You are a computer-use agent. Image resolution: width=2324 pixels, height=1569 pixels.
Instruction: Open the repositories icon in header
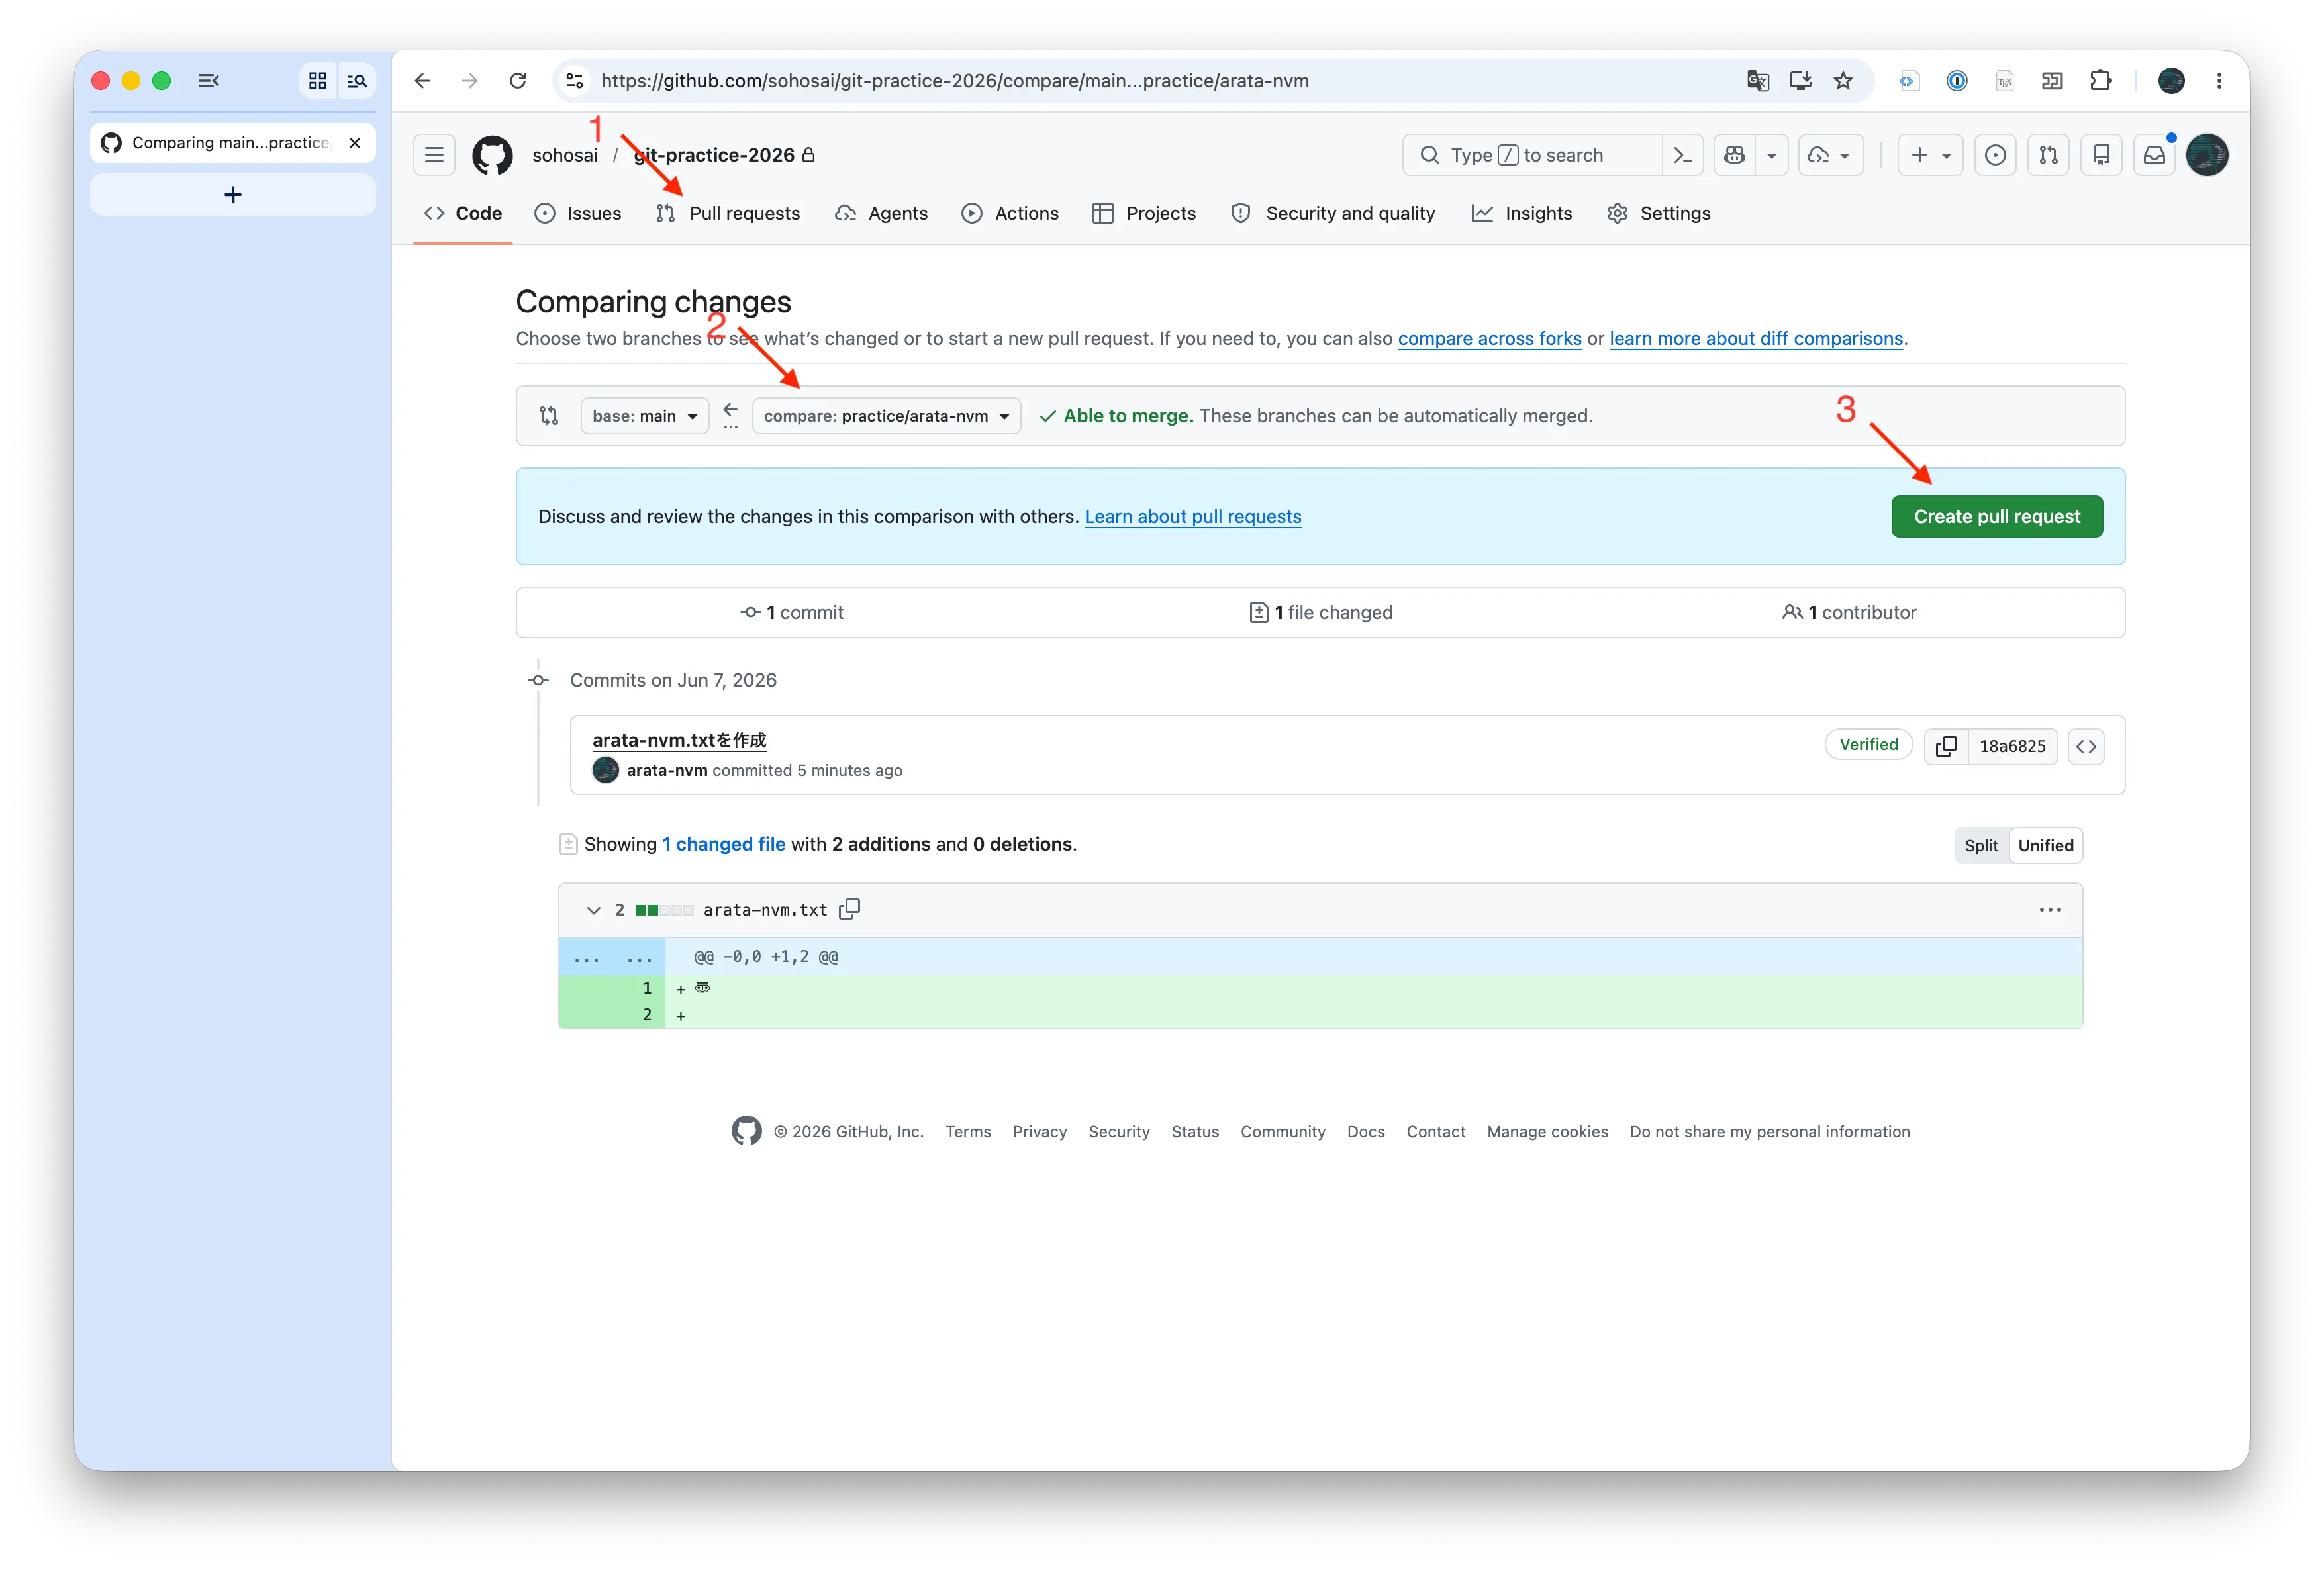[2101, 155]
